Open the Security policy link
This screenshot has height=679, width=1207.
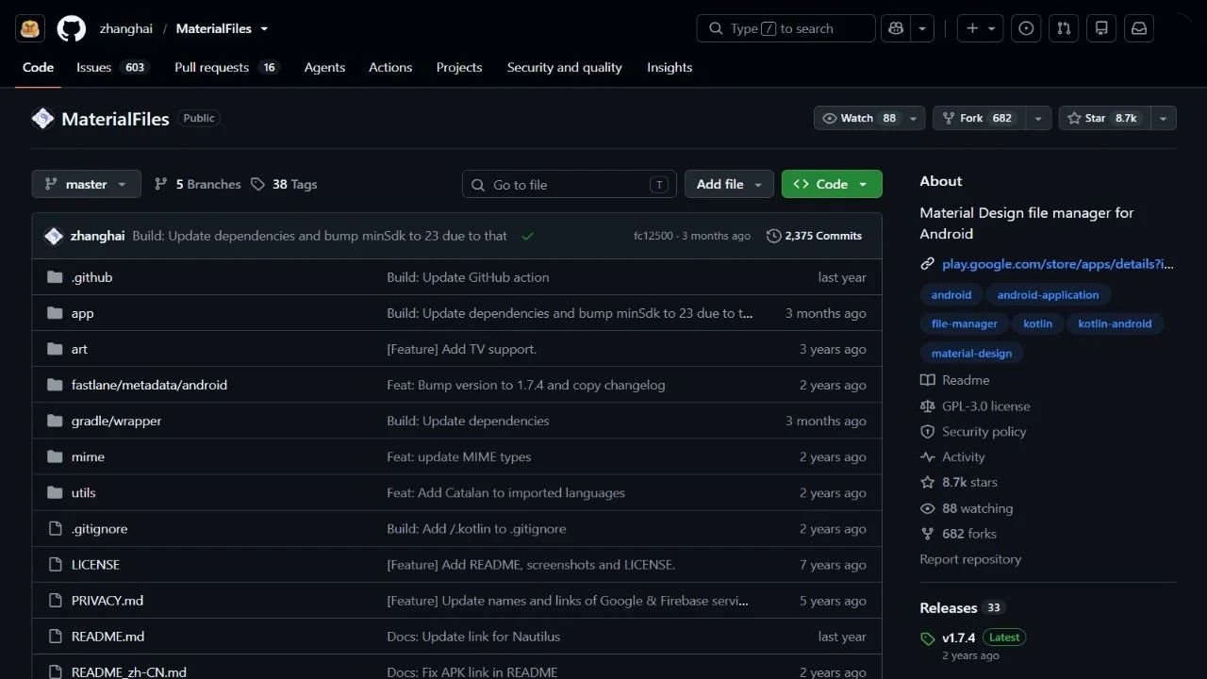coord(984,431)
